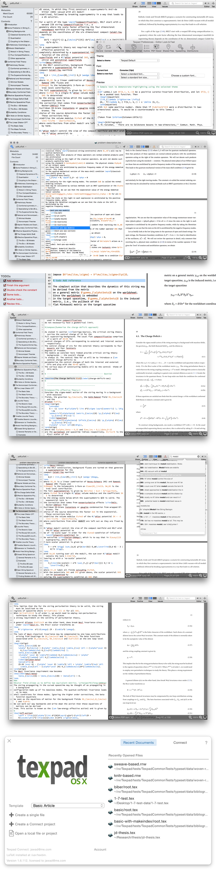This screenshot has height=872, width=216.
Task: Click the Connect preferences icon
Action: [108, 48]
